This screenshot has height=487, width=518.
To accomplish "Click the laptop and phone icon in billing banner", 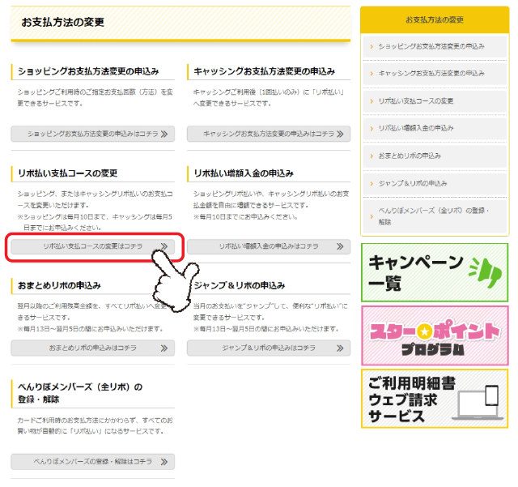I will 478,402.
